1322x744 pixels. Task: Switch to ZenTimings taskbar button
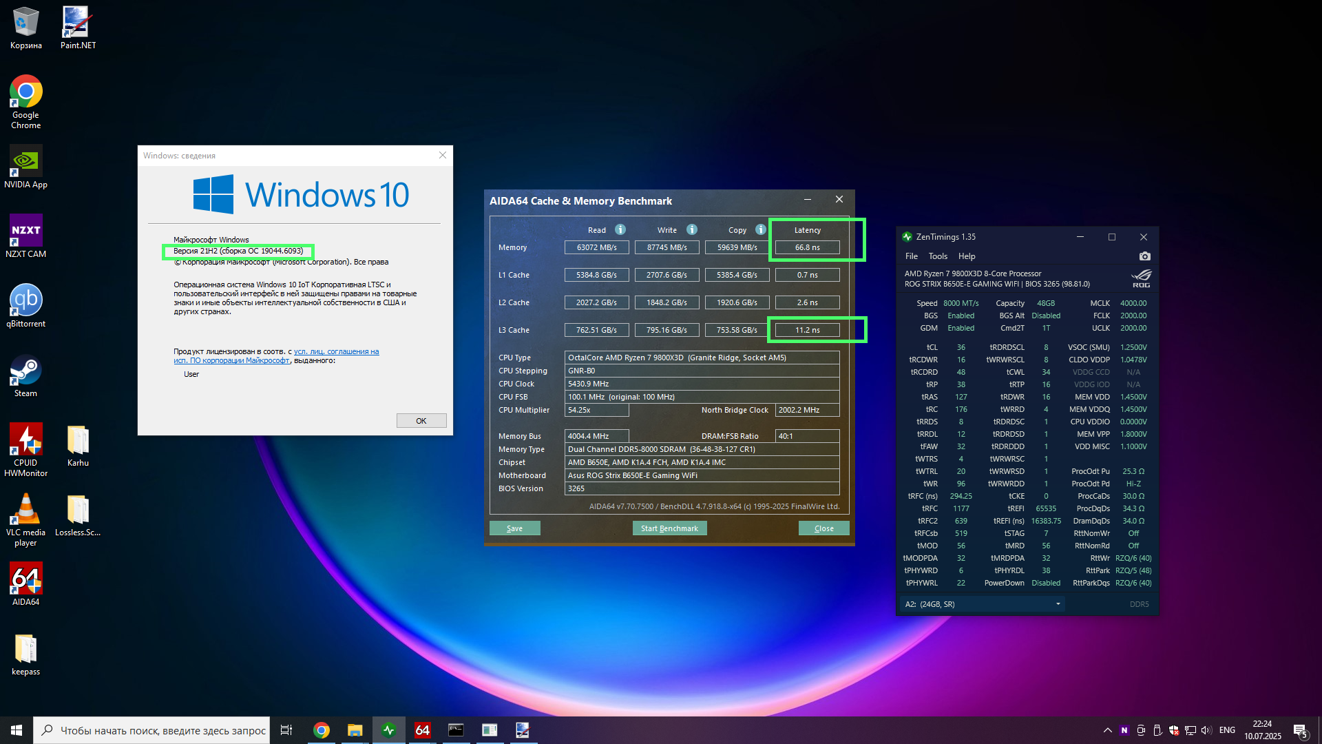tap(389, 730)
